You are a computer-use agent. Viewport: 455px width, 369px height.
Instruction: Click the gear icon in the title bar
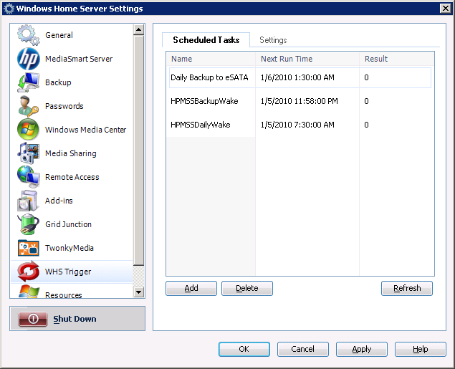click(9, 9)
